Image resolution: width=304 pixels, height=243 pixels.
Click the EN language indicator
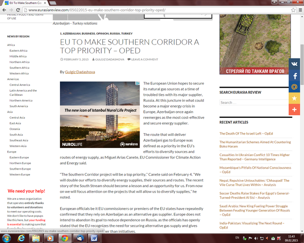237,238
